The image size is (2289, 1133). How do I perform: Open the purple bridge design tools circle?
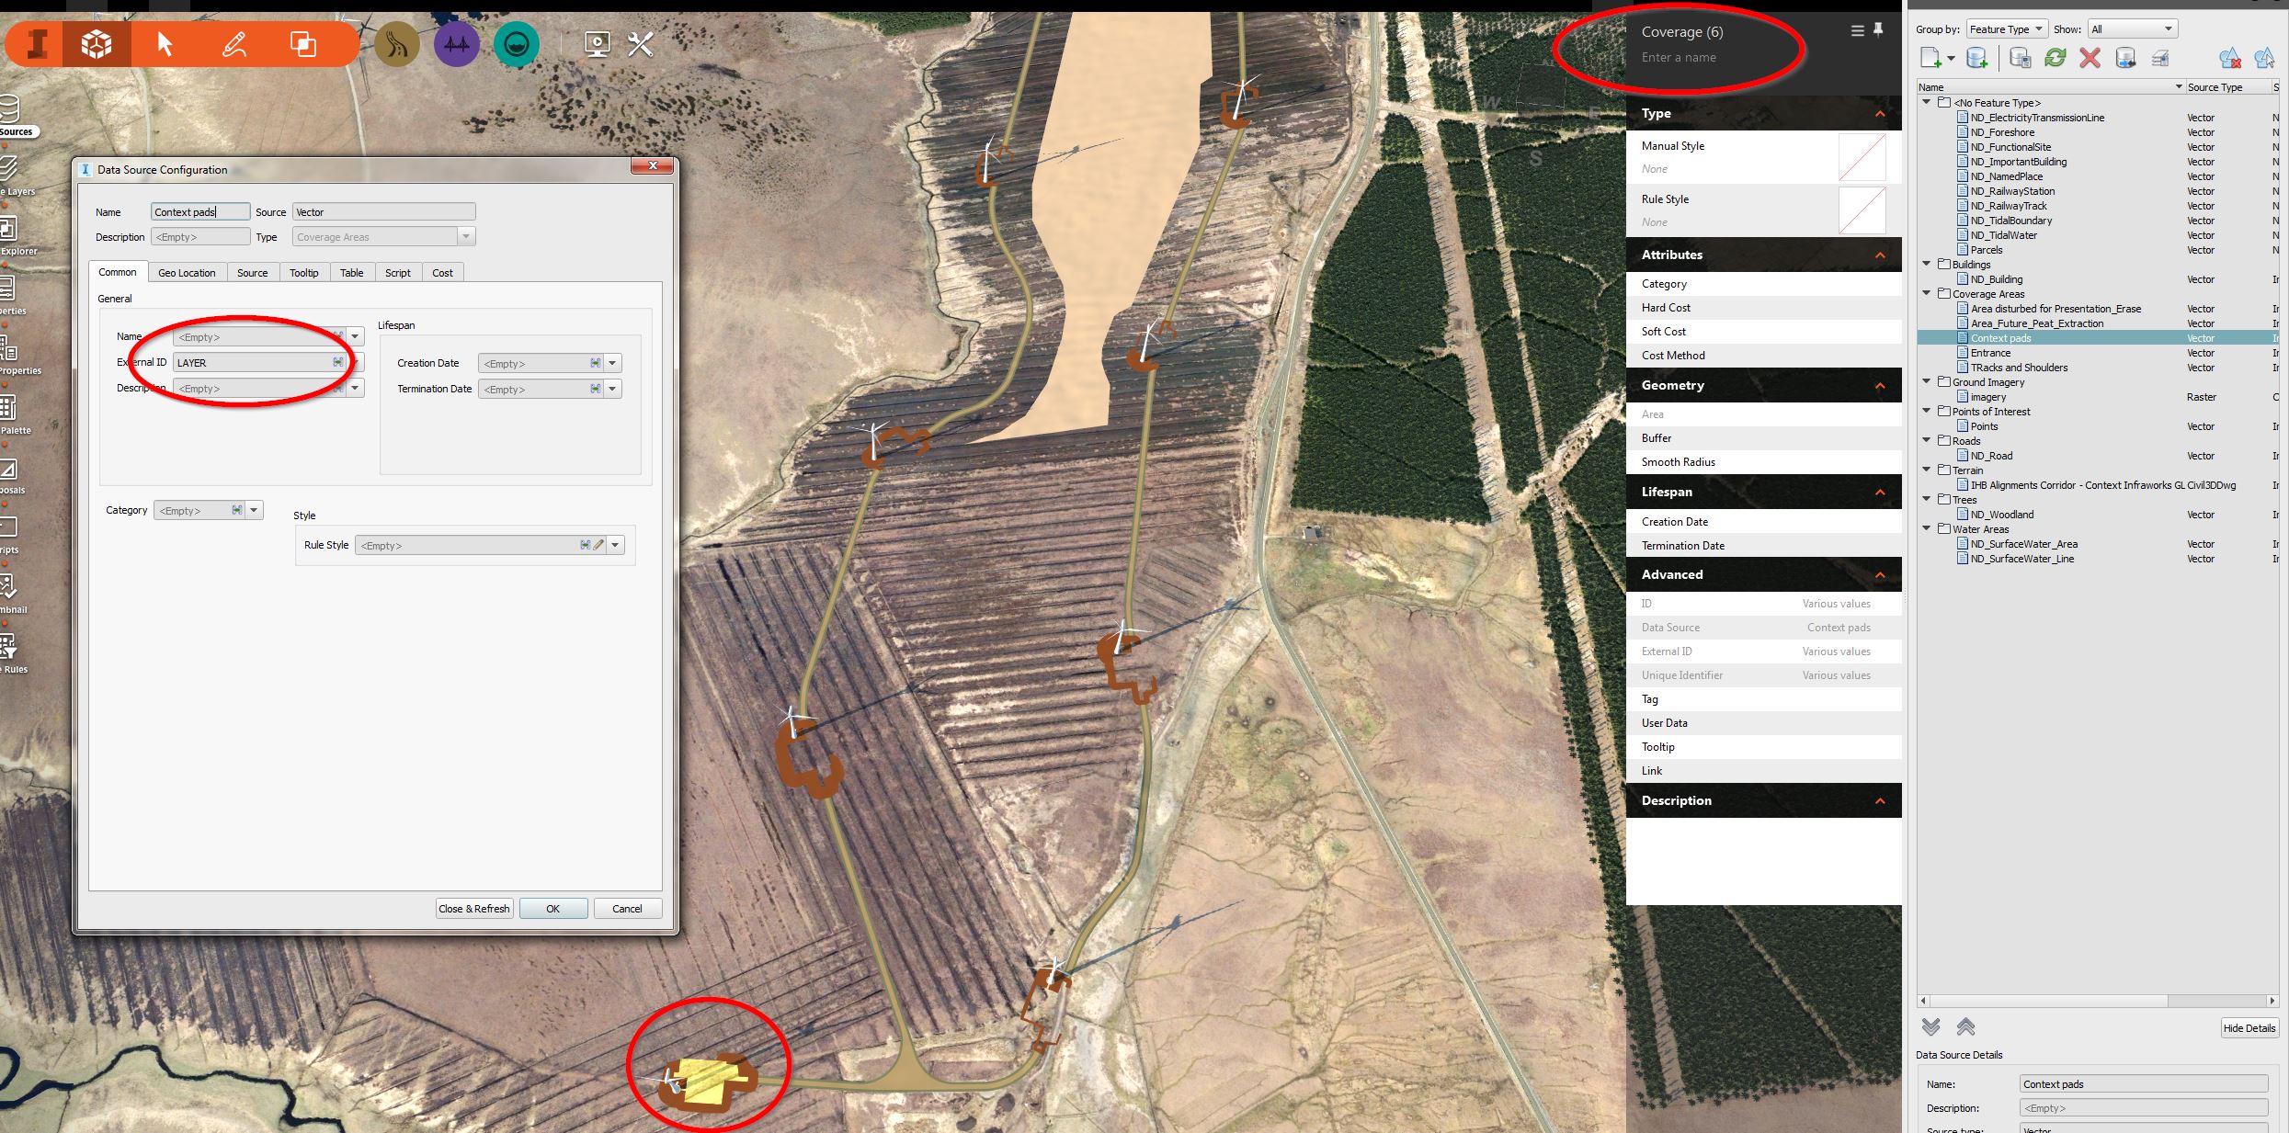[457, 43]
